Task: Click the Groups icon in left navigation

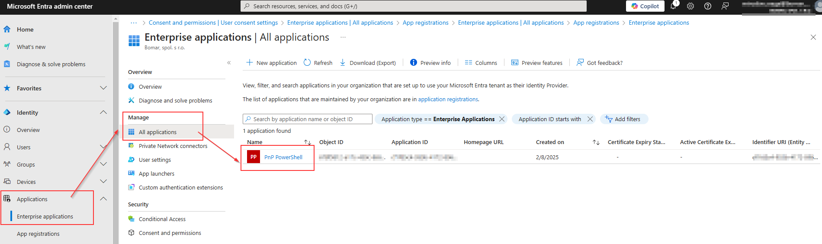Action: coord(7,164)
